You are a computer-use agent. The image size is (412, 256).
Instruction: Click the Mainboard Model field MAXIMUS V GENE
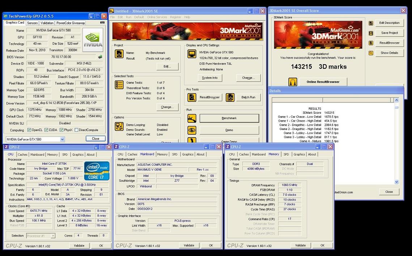(x=162, y=170)
